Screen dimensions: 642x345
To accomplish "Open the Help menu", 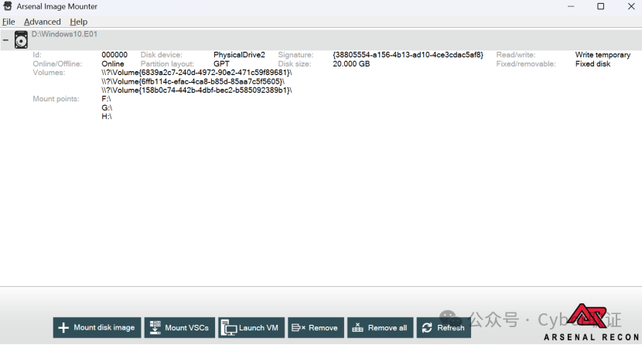I will [79, 22].
